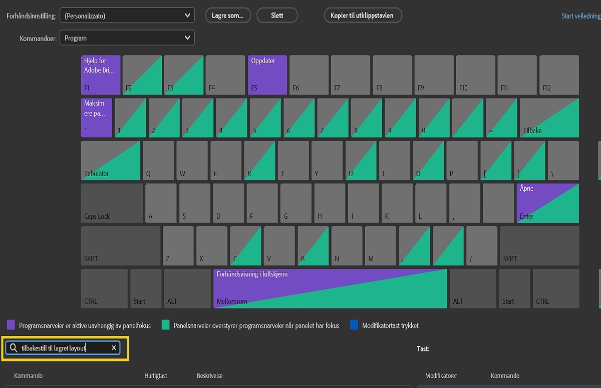Click the magnifier icon in the search box
The image size is (601, 388).
[13, 347]
